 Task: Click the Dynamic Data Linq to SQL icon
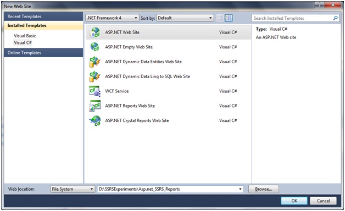(95, 76)
